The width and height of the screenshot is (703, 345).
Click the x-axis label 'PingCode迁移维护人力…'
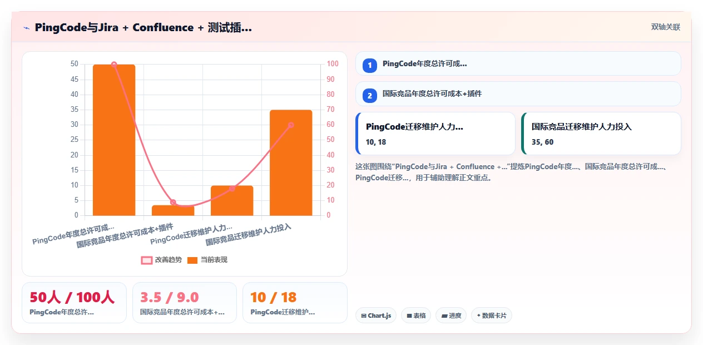[x=191, y=235]
